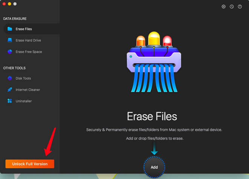The height and width of the screenshot is (179, 249).
Task: Open settings via the gear icon
Action: [x=223, y=6]
